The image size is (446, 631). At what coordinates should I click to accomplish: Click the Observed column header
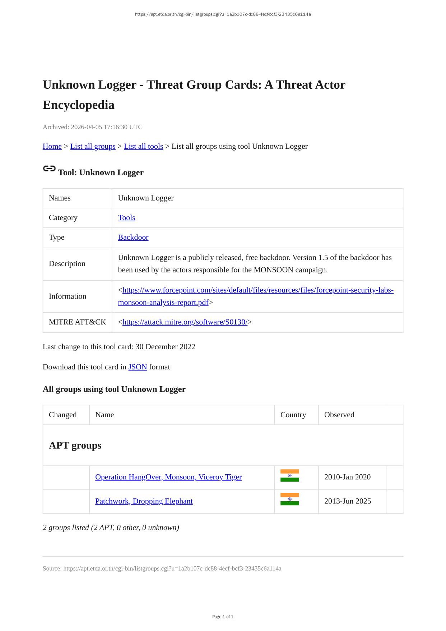click(x=339, y=415)
